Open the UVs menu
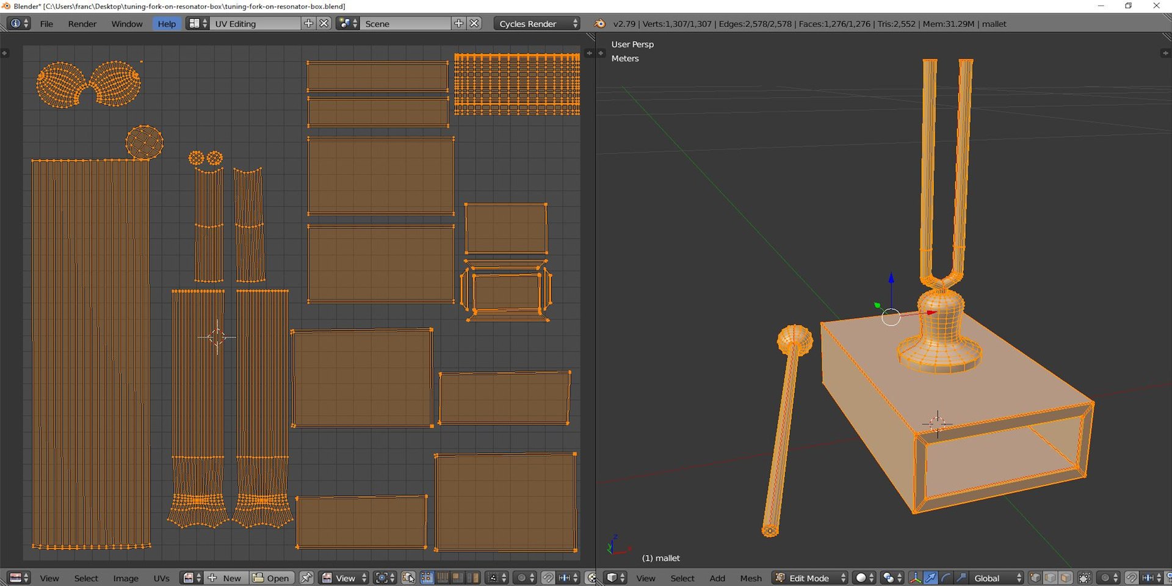 pyautogui.click(x=161, y=578)
